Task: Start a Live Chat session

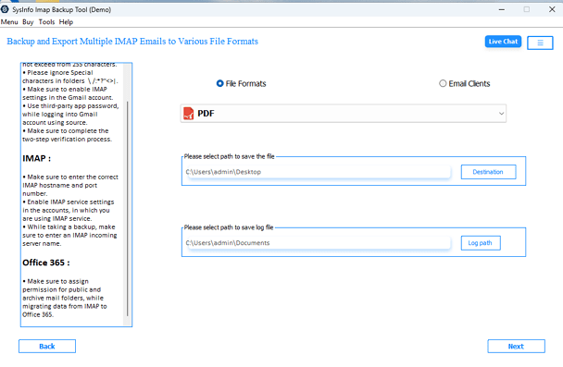Action: 503,42
